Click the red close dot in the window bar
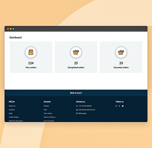The image size is (152, 148). 8,29
